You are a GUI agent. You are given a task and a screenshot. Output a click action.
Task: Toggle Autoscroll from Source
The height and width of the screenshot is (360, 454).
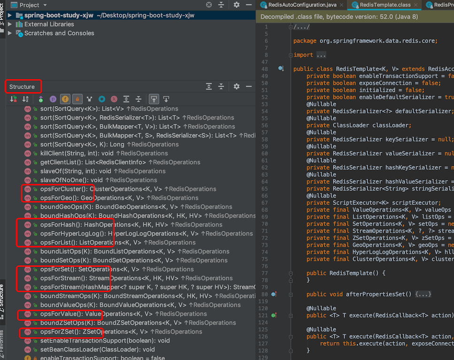tap(166, 99)
